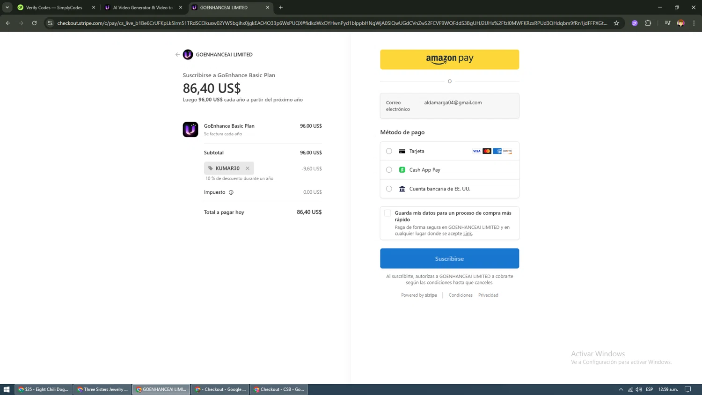This screenshot has height=395, width=702.
Task: Bookmark this page with the star icon
Action: [x=616, y=23]
